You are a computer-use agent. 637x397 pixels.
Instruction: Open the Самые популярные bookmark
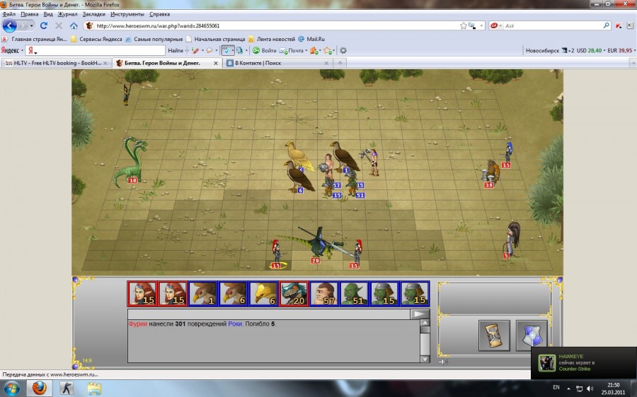point(154,40)
